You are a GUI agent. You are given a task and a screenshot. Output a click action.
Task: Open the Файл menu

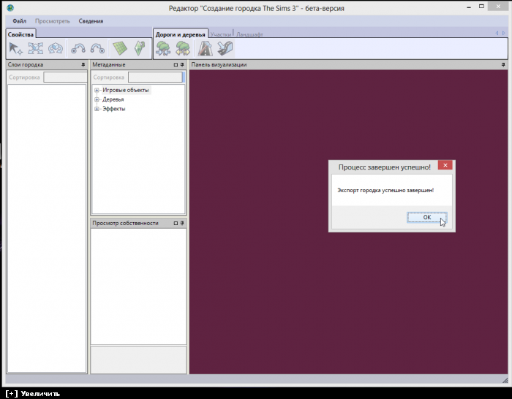click(20, 21)
